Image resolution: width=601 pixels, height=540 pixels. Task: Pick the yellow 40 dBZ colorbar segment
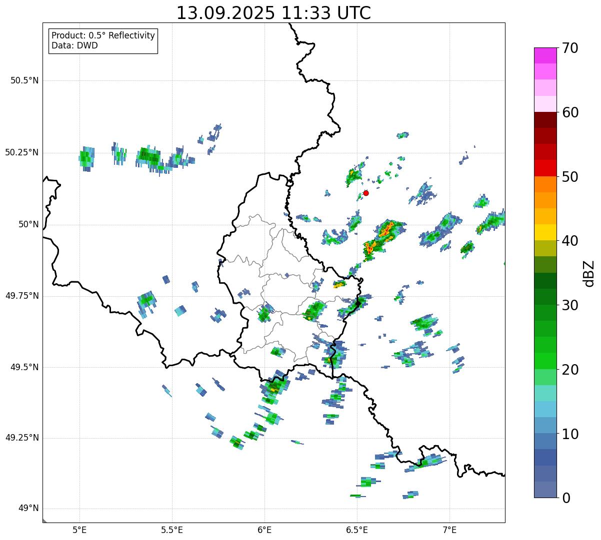(545, 232)
